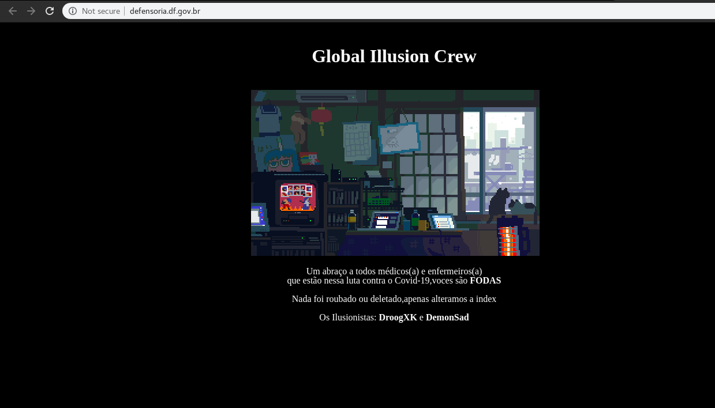Reload the current page
Image resolution: width=715 pixels, height=408 pixels.
pos(50,11)
